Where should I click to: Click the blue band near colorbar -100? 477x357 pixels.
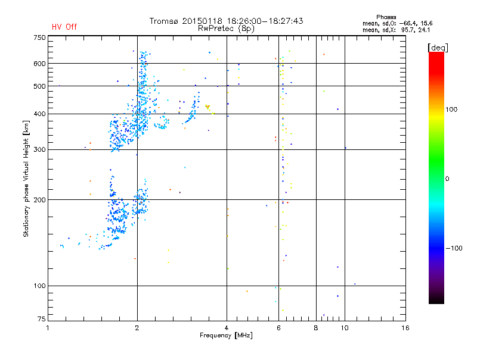coord(436,248)
